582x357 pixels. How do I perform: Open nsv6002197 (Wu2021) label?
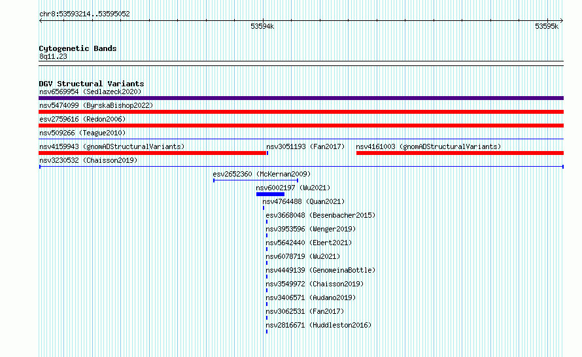pyautogui.click(x=293, y=188)
